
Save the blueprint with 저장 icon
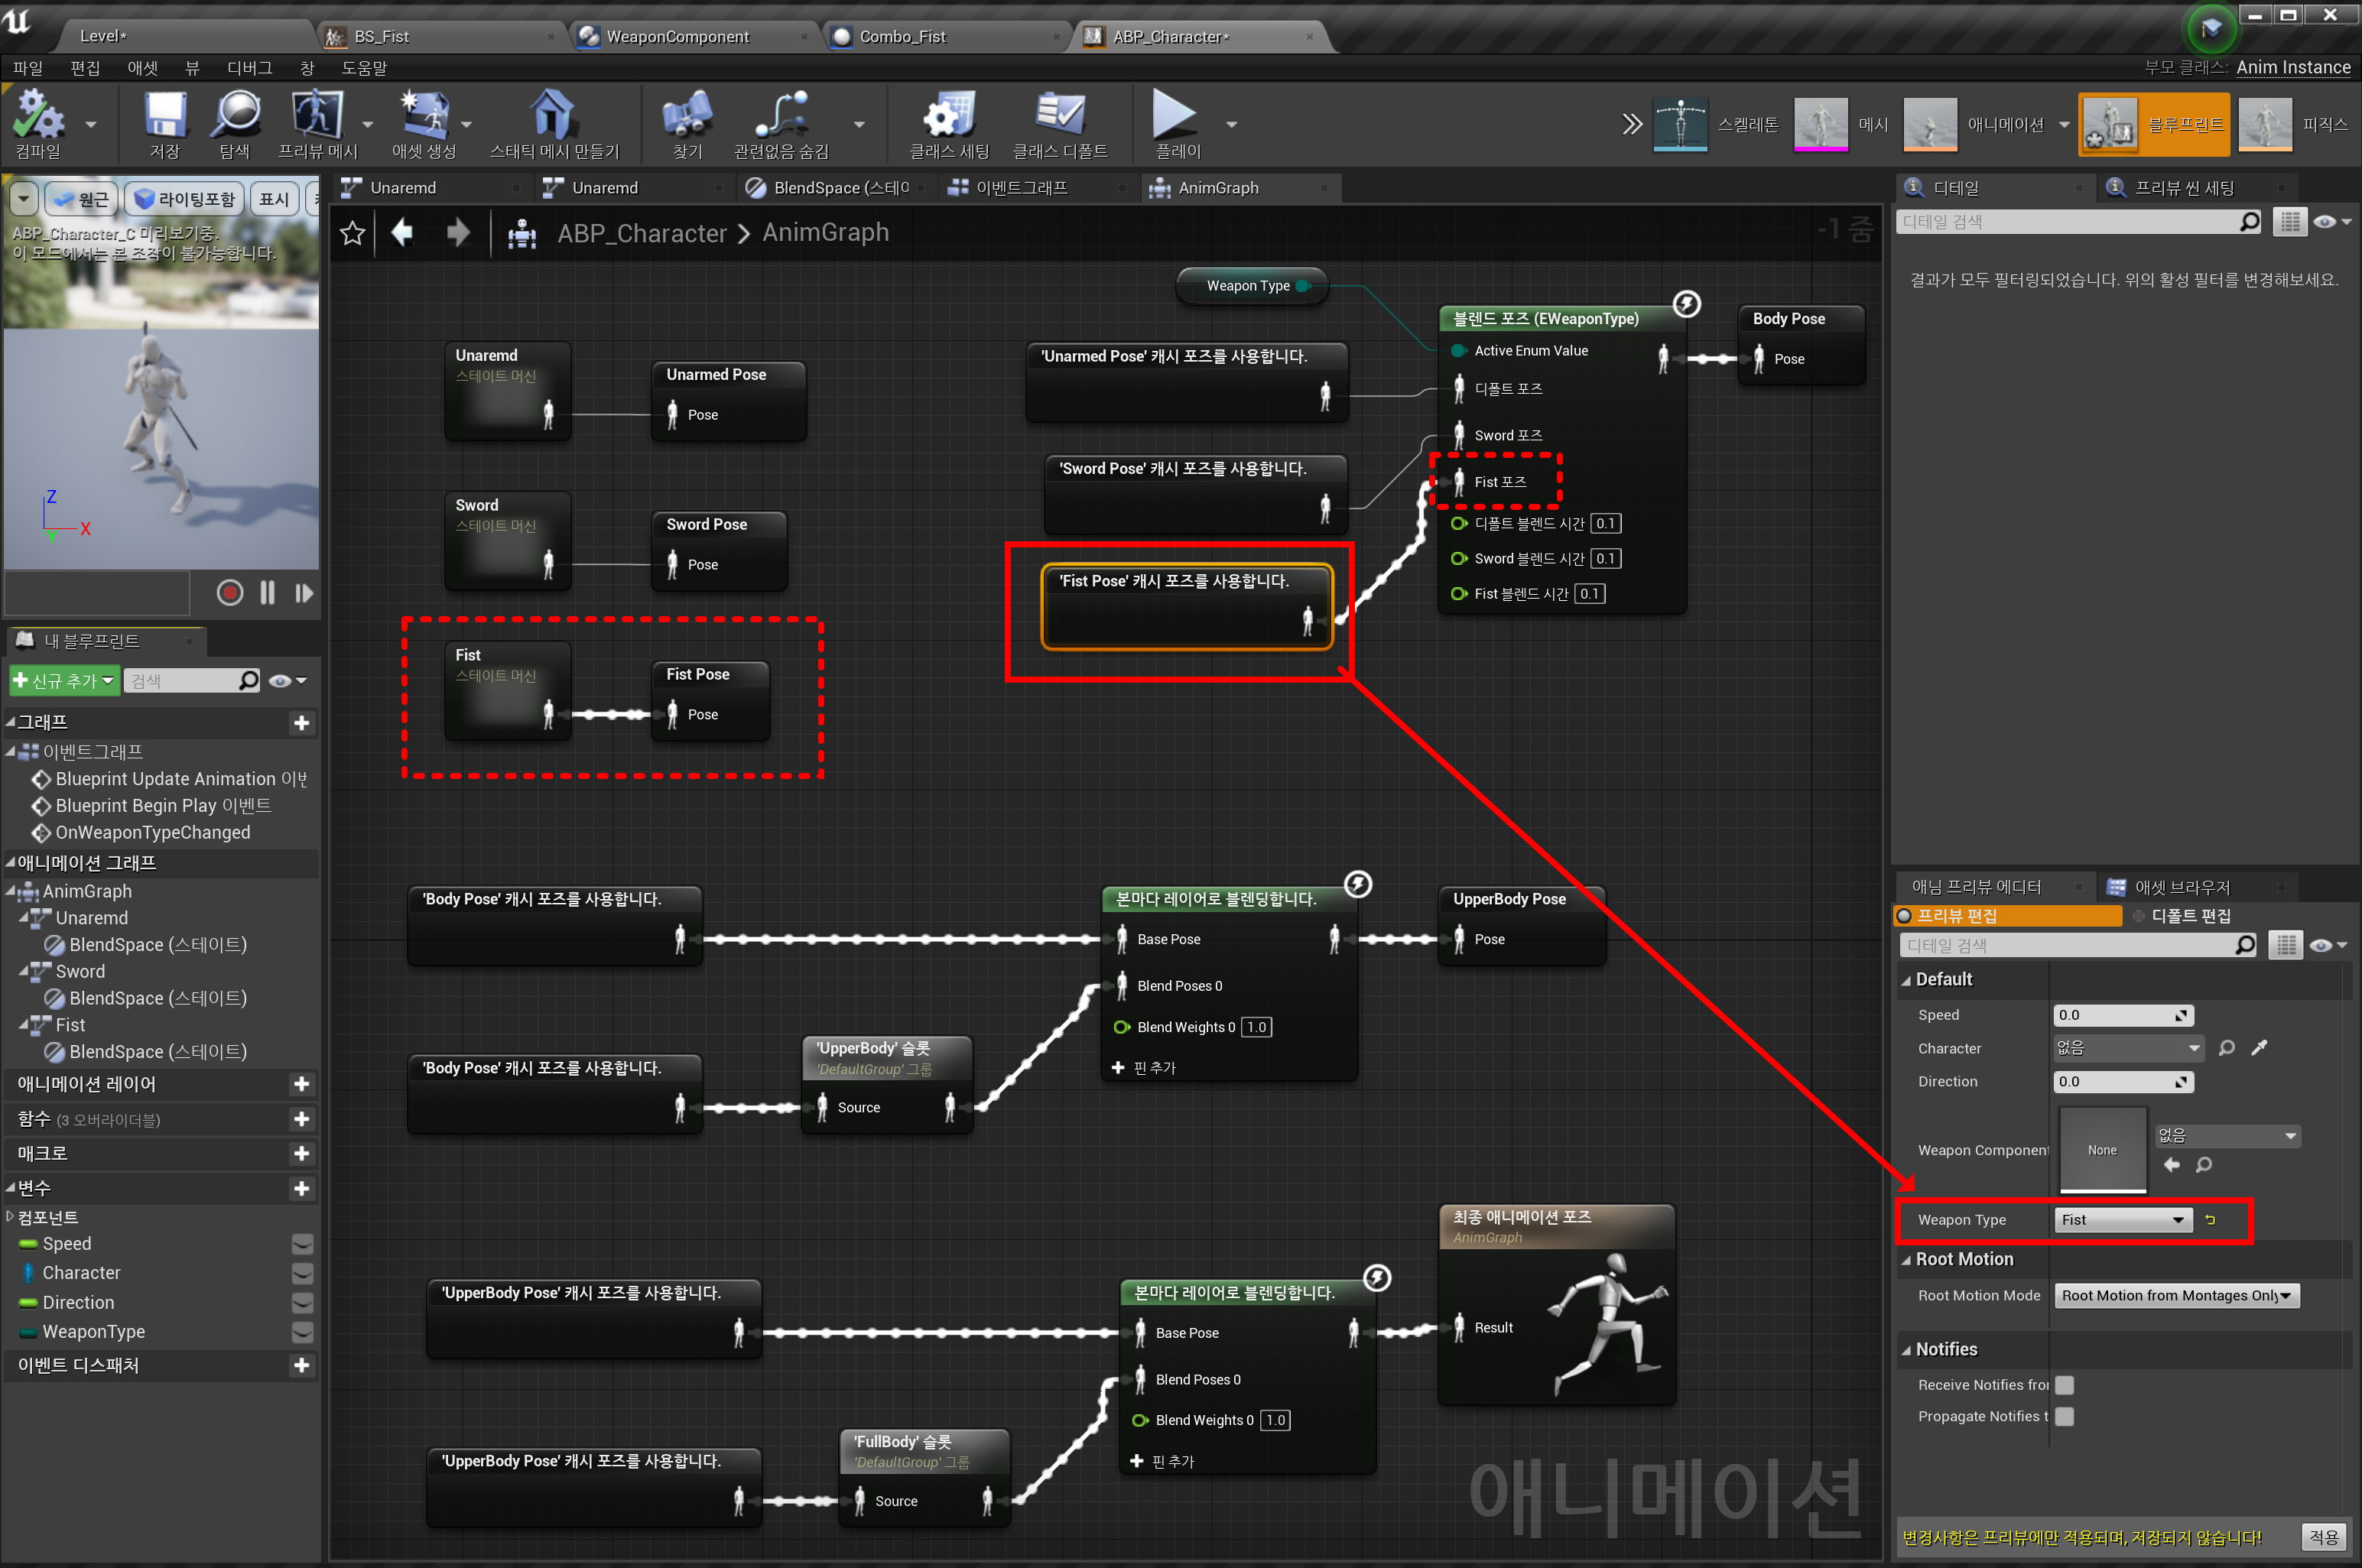point(165,124)
